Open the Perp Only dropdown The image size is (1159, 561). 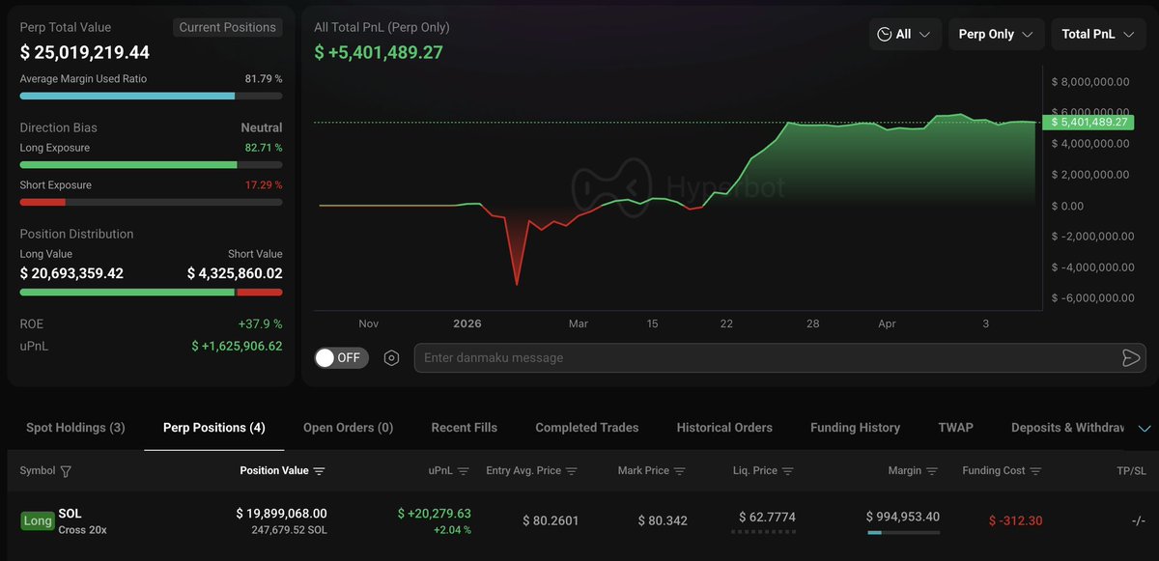[x=997, y=34]
